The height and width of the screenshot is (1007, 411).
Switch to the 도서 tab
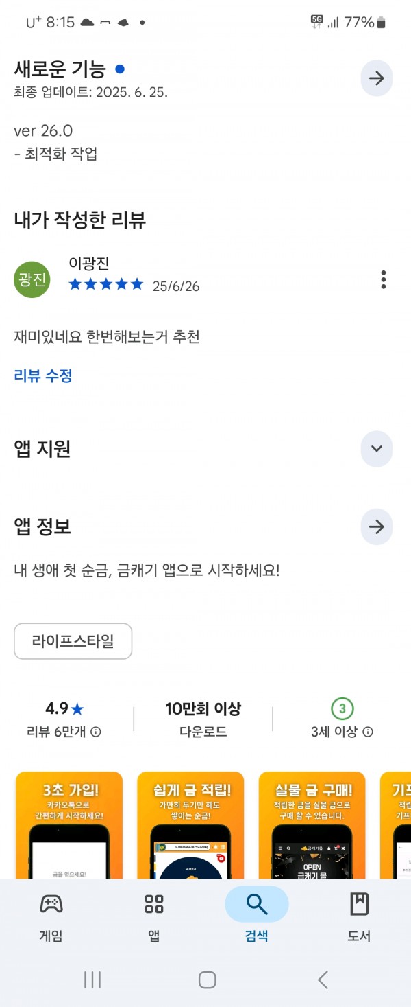tap(359, 917)
